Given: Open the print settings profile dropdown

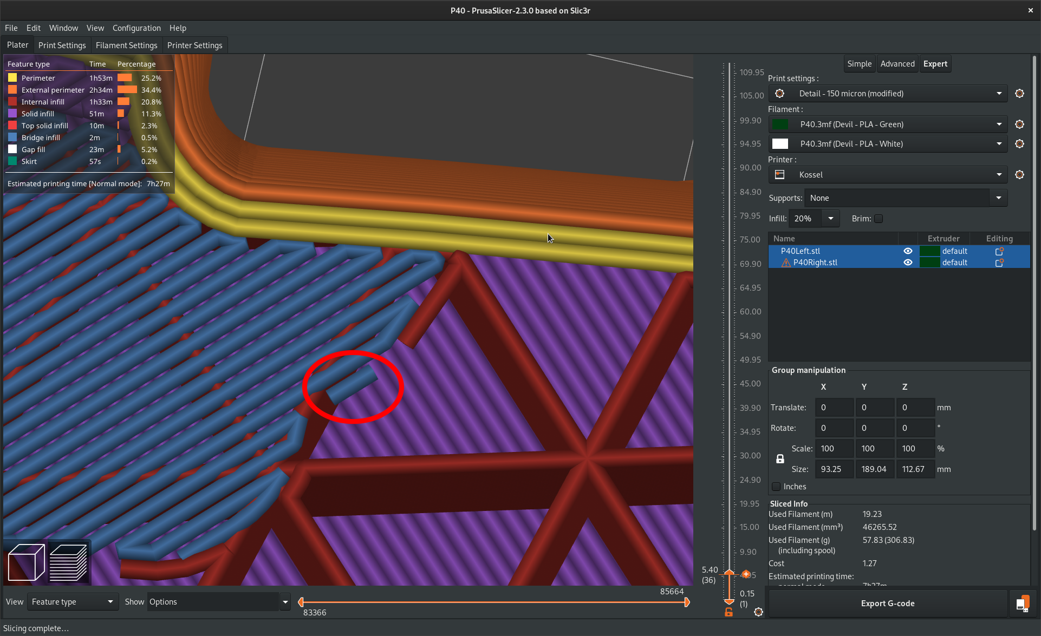Looking at the screenshot, I should [x=888, y=94].
